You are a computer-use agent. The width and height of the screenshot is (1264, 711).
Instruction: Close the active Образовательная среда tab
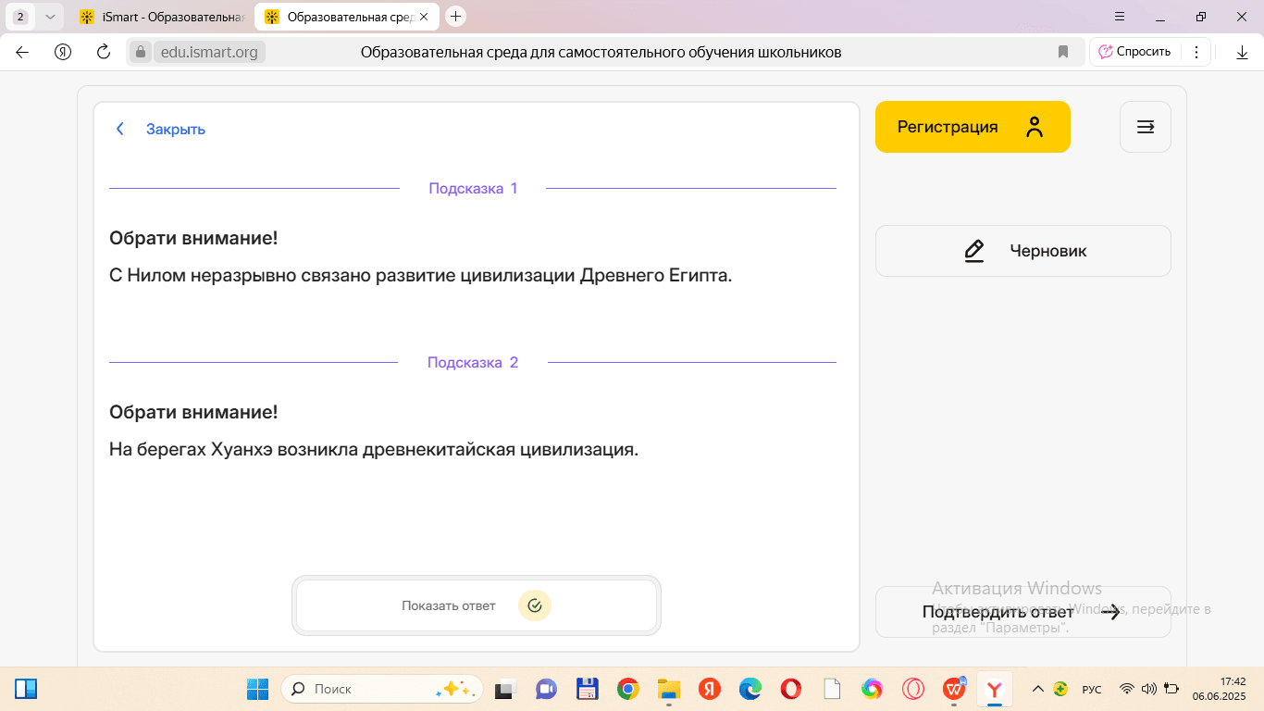(424, 17)
